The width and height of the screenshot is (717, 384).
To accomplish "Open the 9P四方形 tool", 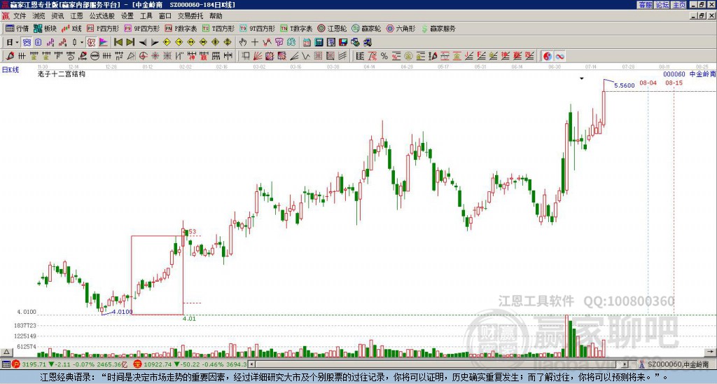I will click(141, 28).
